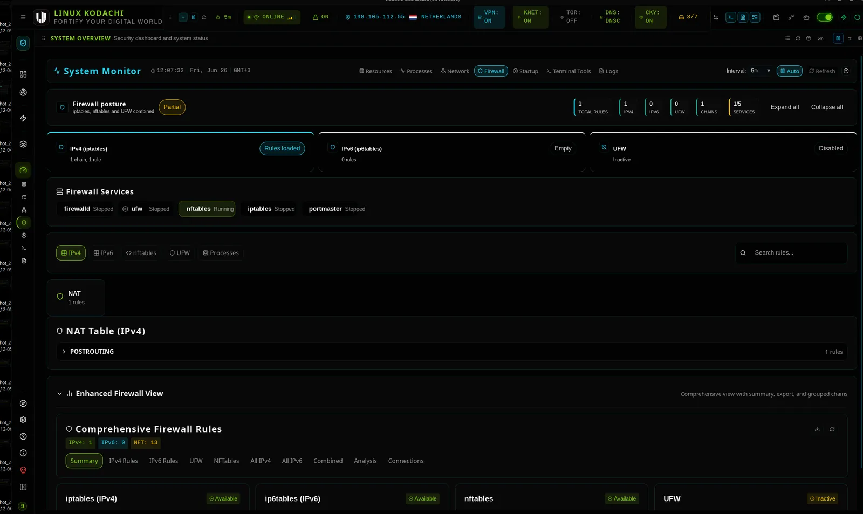
Task: Open the info circle icon in sidebar
Action: tap(23, 453)
